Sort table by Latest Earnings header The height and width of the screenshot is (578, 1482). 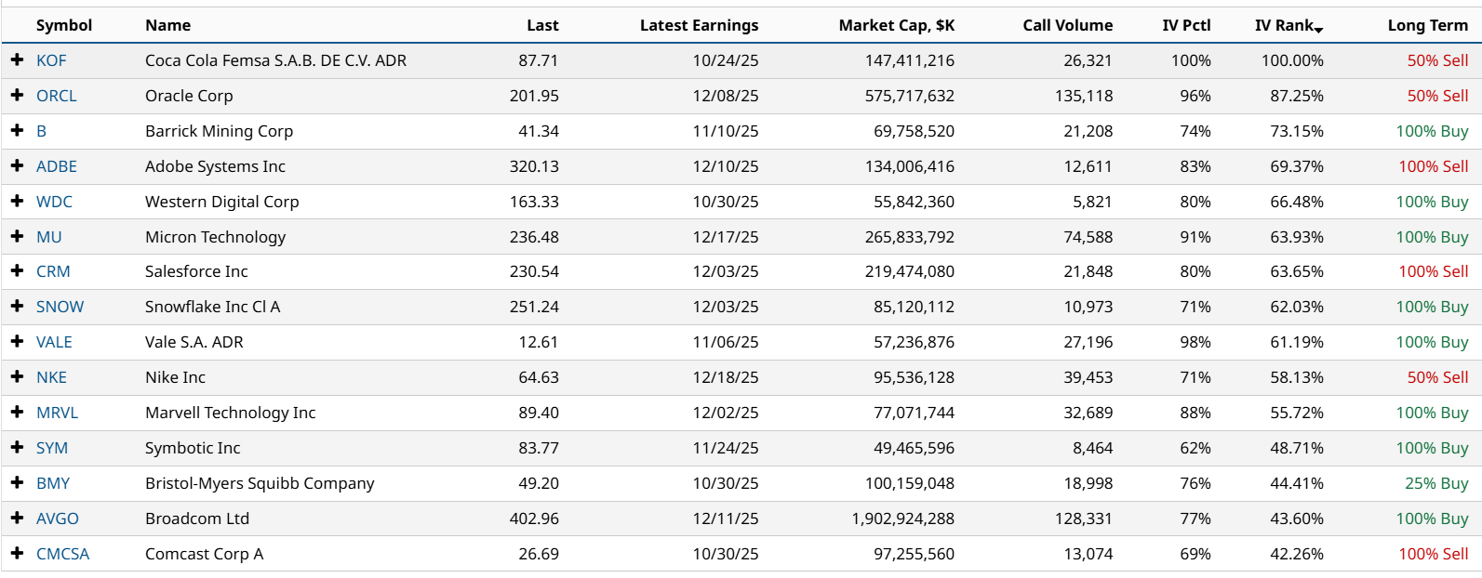click(x=699, y=25)
